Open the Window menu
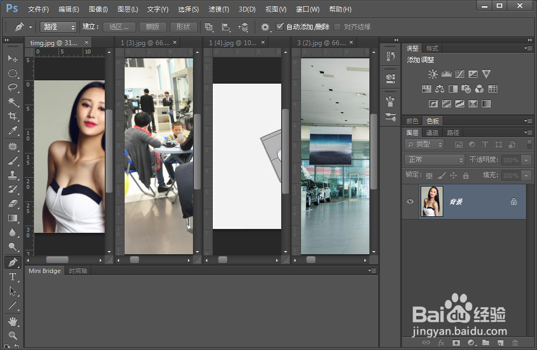 (x=308, y=9)
